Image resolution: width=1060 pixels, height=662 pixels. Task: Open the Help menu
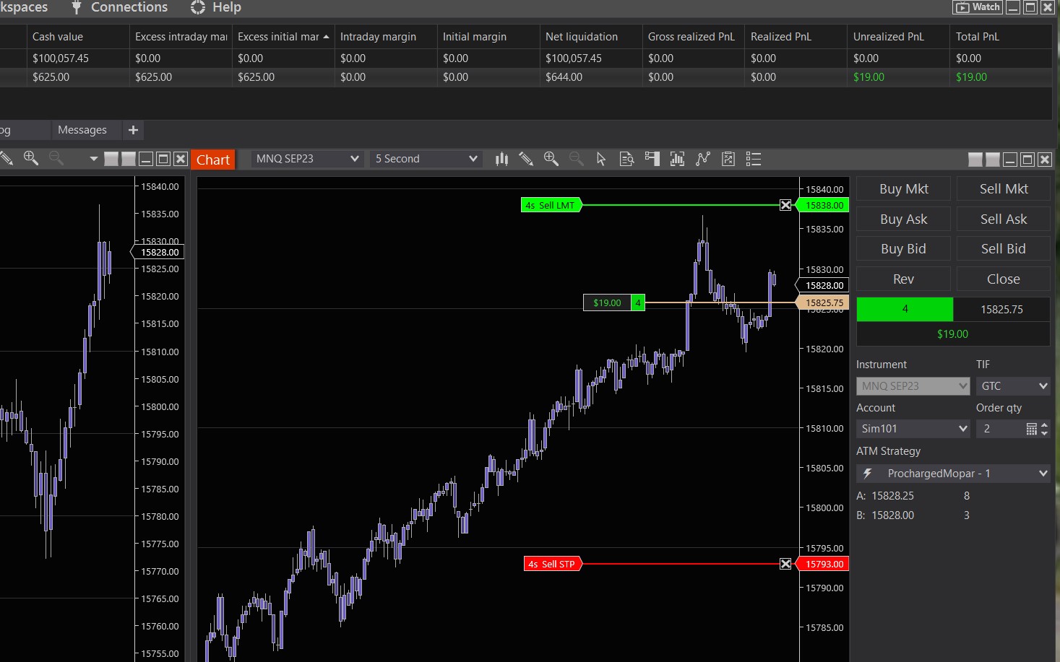(216, 7)
